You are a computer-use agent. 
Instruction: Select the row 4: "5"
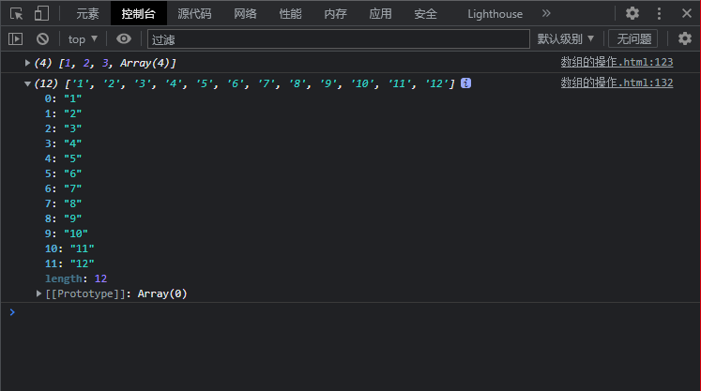(63, 158)
